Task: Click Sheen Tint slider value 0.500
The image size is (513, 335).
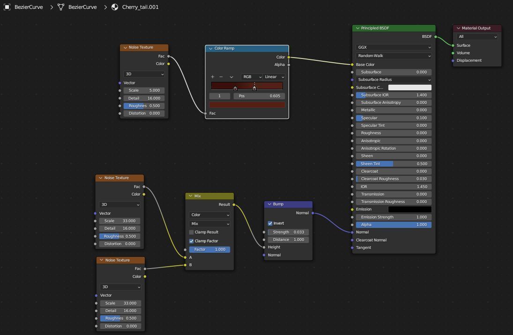Action: pos(394,164)
